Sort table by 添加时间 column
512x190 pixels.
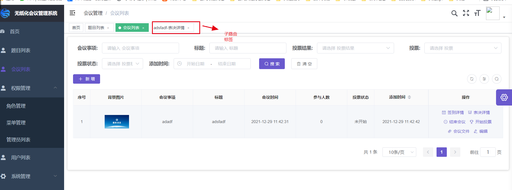409,97
